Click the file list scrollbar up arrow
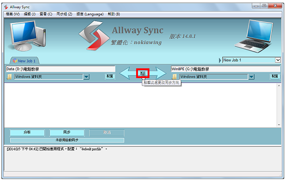This screenshot has height=183, width=286. (x=279, y=86)
